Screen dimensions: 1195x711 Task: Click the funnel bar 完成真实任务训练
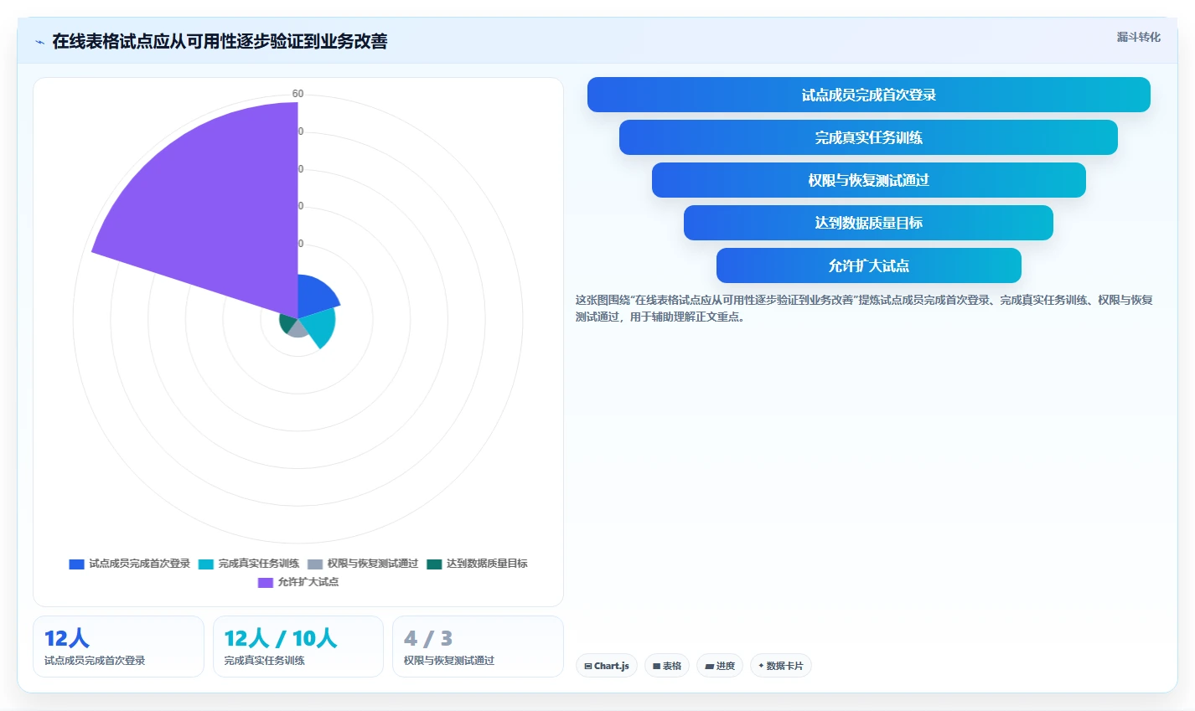868,137
